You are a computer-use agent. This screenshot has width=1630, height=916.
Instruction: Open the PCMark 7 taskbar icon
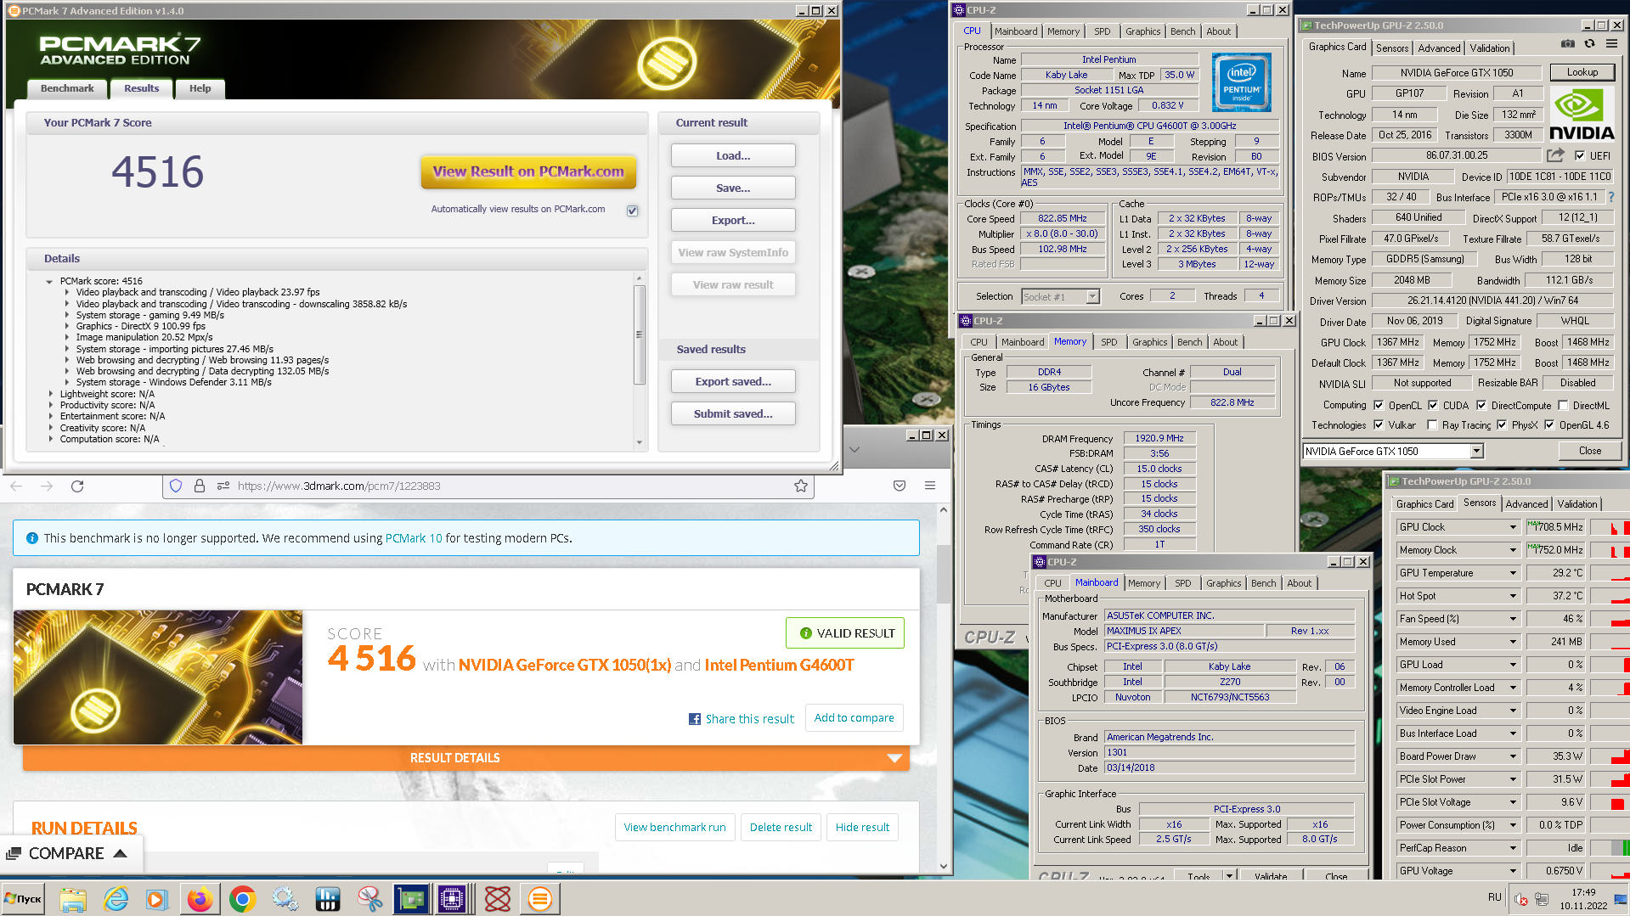click(539, 899)
